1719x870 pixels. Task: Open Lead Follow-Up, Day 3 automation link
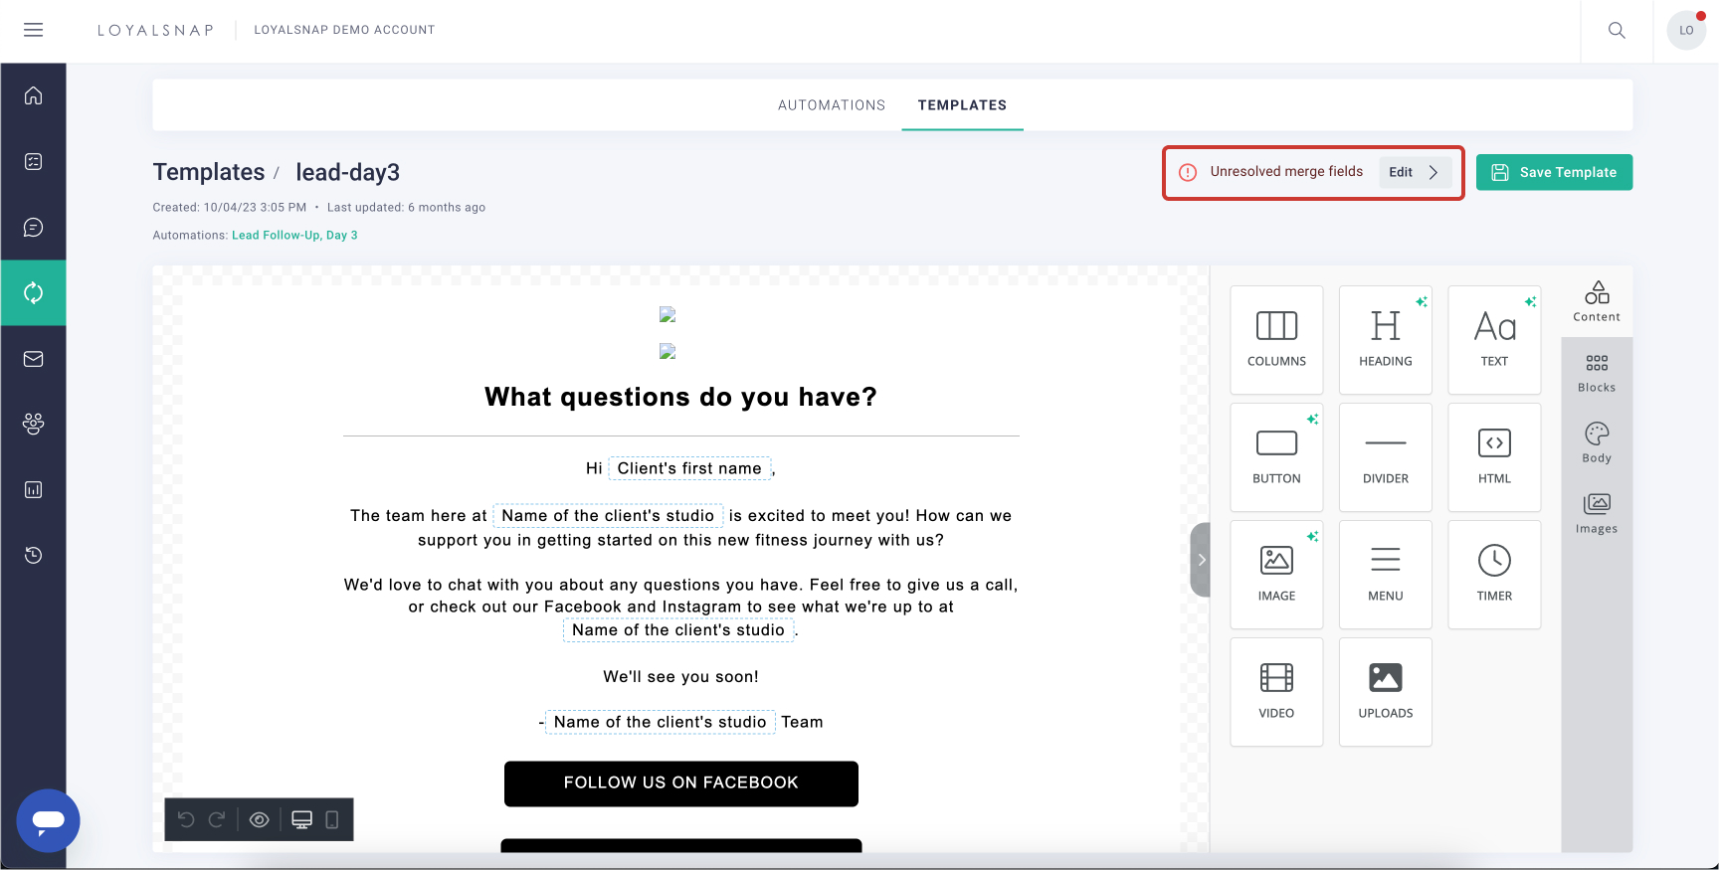click(x=294, y=236)
